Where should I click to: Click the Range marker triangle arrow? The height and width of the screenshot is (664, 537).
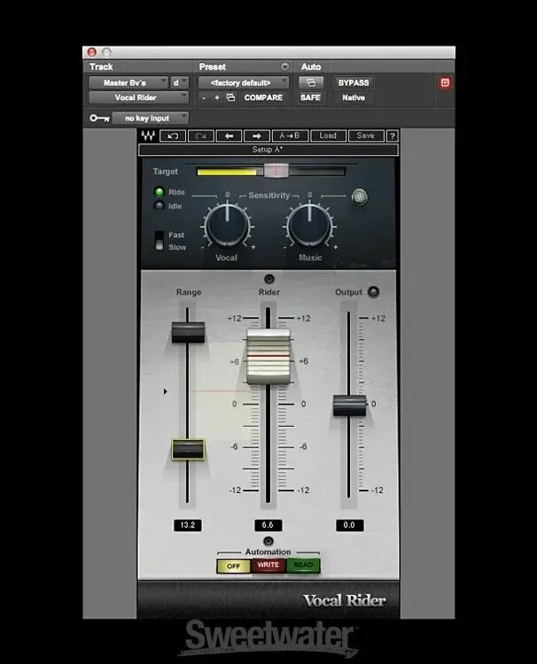pyautogui.click(x=166, y=391)
